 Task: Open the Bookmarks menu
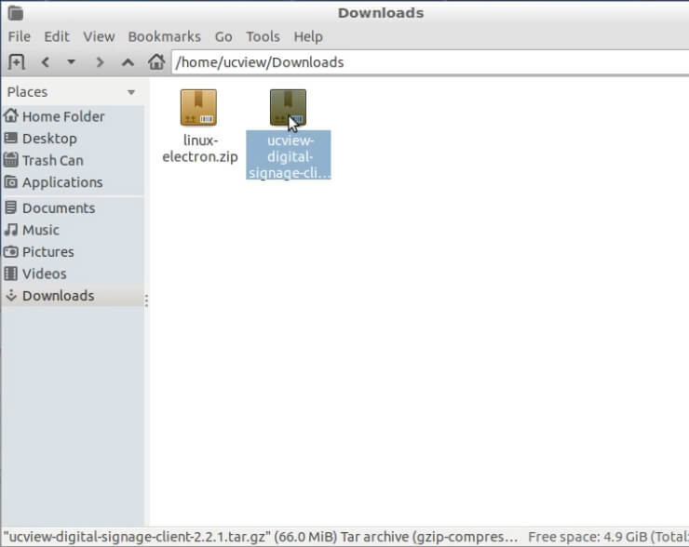165,36
